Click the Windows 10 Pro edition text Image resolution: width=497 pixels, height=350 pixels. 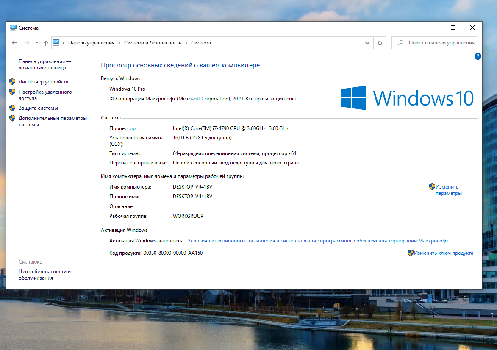tap(128, 89)
